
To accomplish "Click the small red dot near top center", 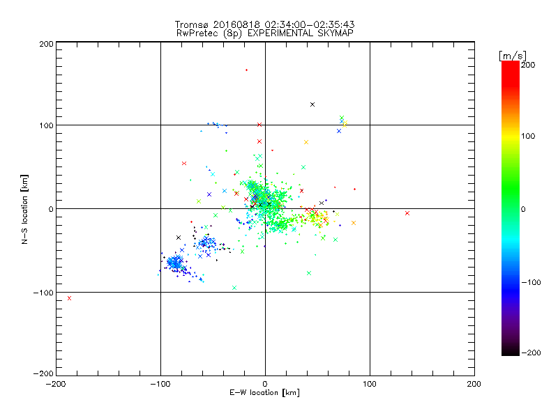I will pos(247,70).
